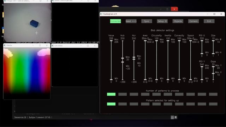Switch Explorer to details view icon in status bar
Screen dimensions: 226x127
(172, 117)
